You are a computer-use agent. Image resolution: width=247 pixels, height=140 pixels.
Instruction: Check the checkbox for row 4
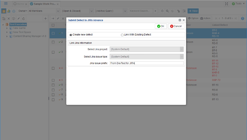[x=53, y=68]
